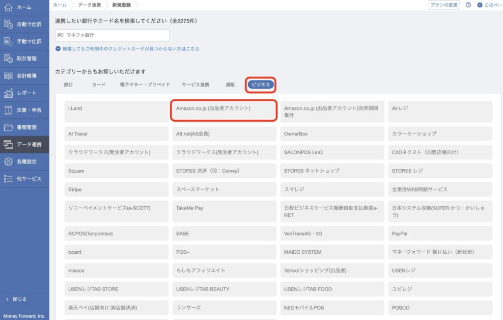Select Yahoo!ショッピング(出品者) tile
Image resolution: width=503 pixels, height=320 pixels.
(x=332, y=270)
